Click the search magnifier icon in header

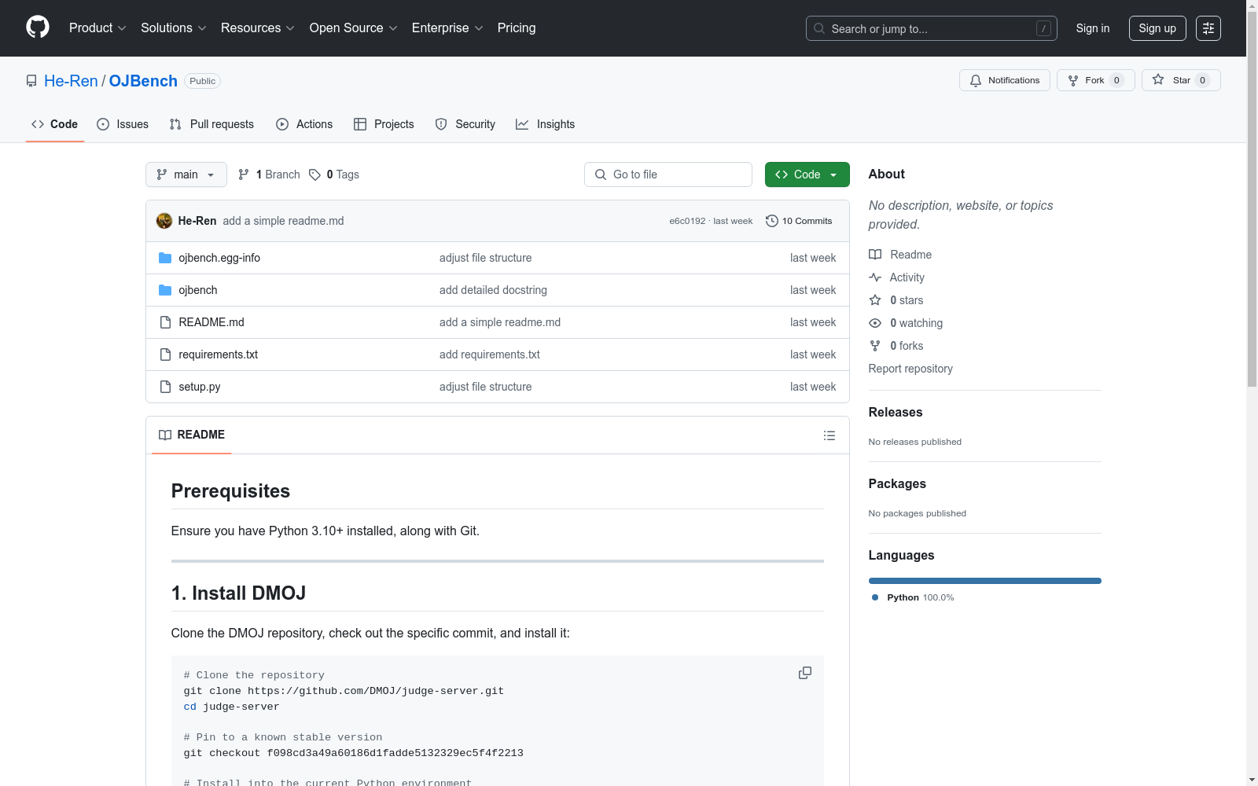point(819,28)
